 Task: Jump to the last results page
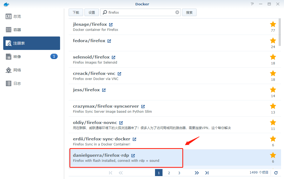[x=207, y=173]
